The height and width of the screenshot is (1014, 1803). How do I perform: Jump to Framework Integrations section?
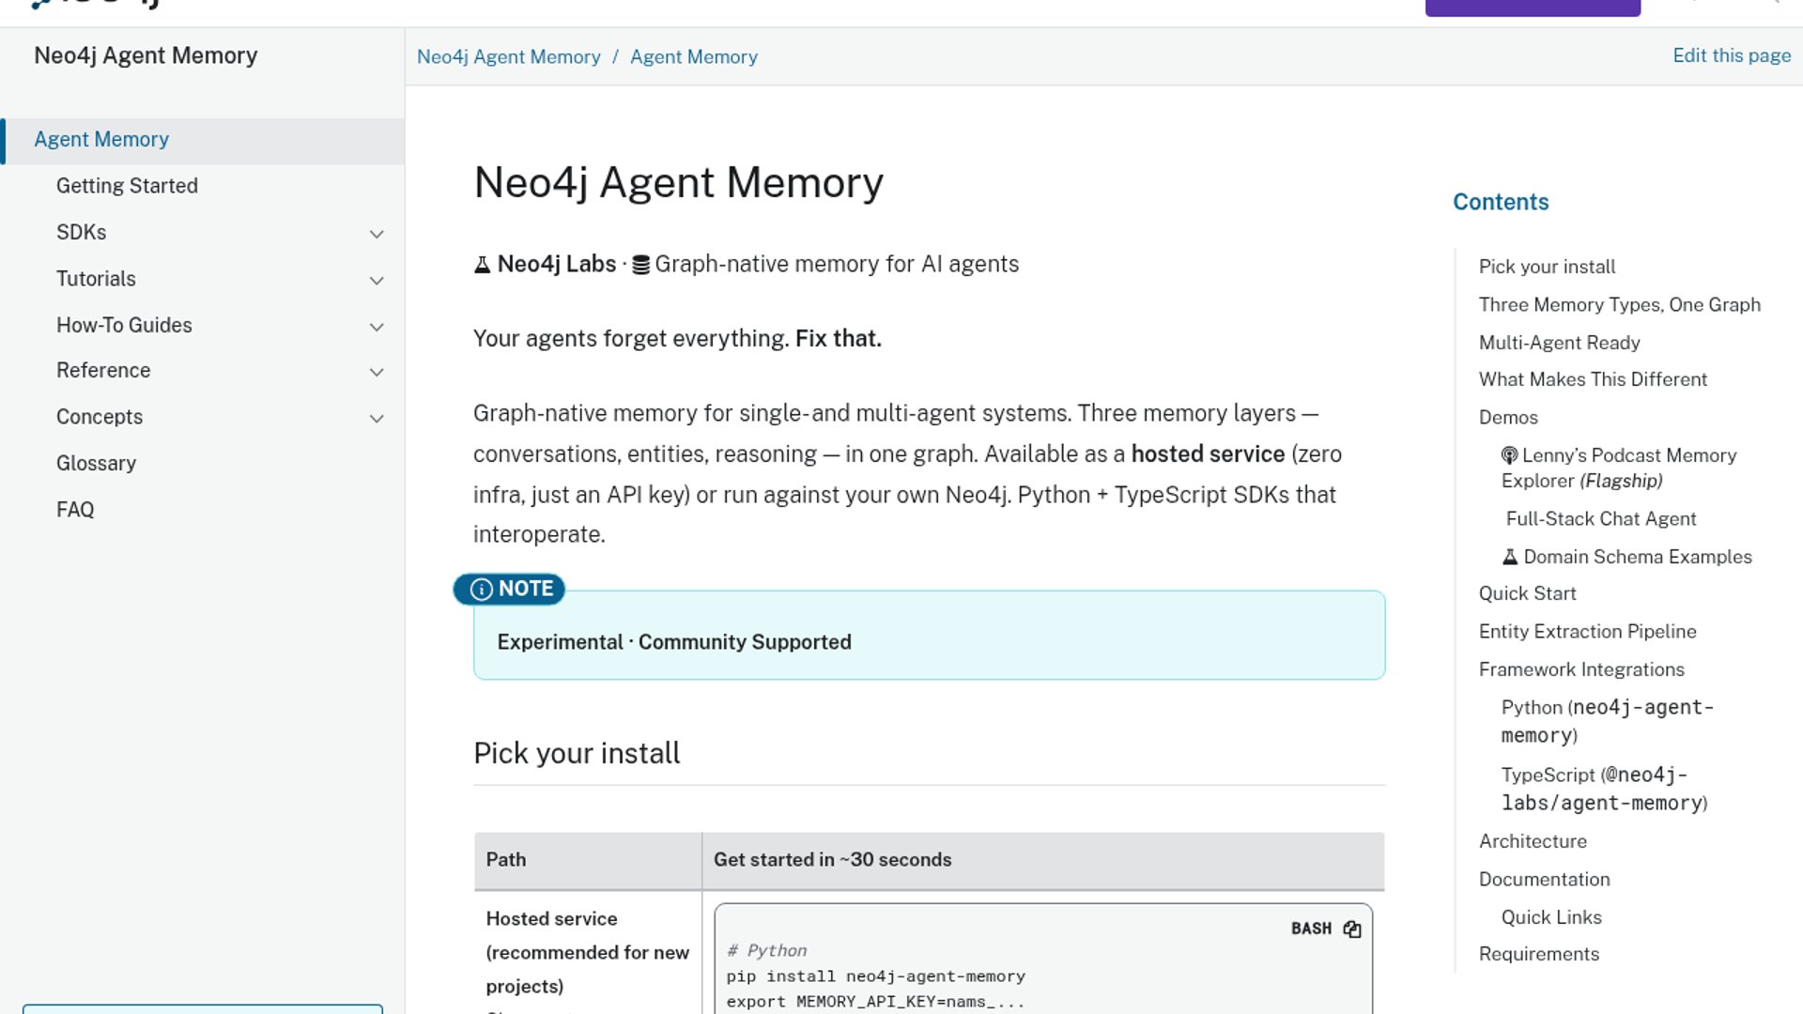1581,669
